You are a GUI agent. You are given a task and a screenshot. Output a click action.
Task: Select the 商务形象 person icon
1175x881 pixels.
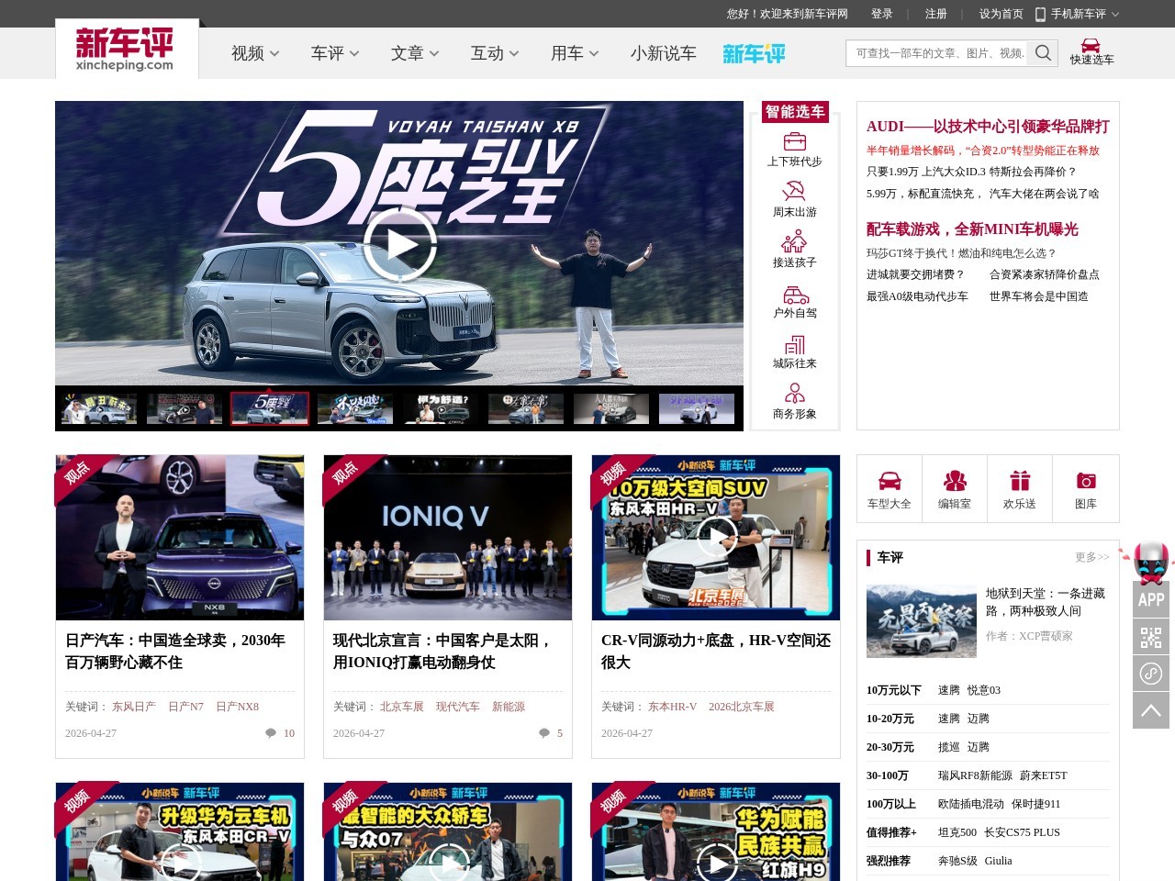[795, 394]
